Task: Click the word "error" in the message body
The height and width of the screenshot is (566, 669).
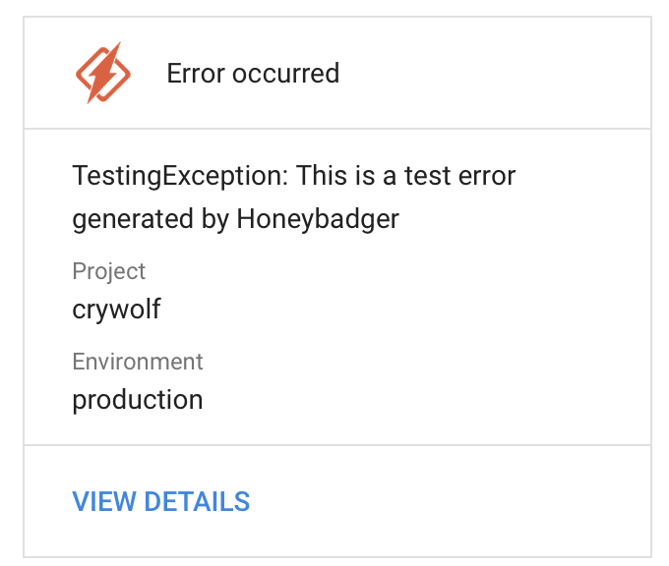Action: pos(488,177)
